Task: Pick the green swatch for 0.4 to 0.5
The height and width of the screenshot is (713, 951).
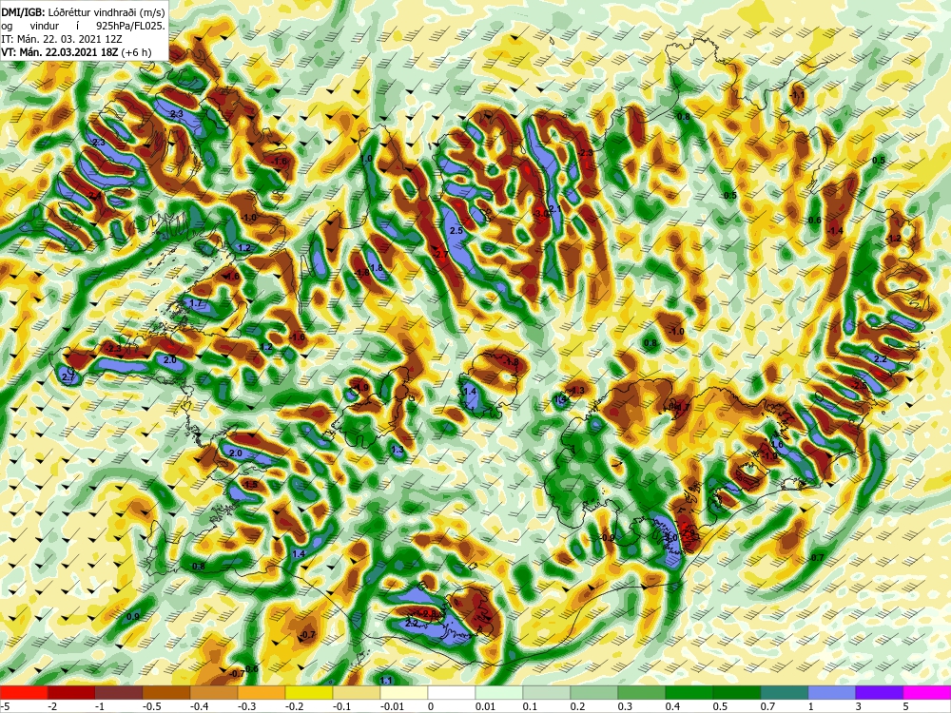Action: pos(689,693)
